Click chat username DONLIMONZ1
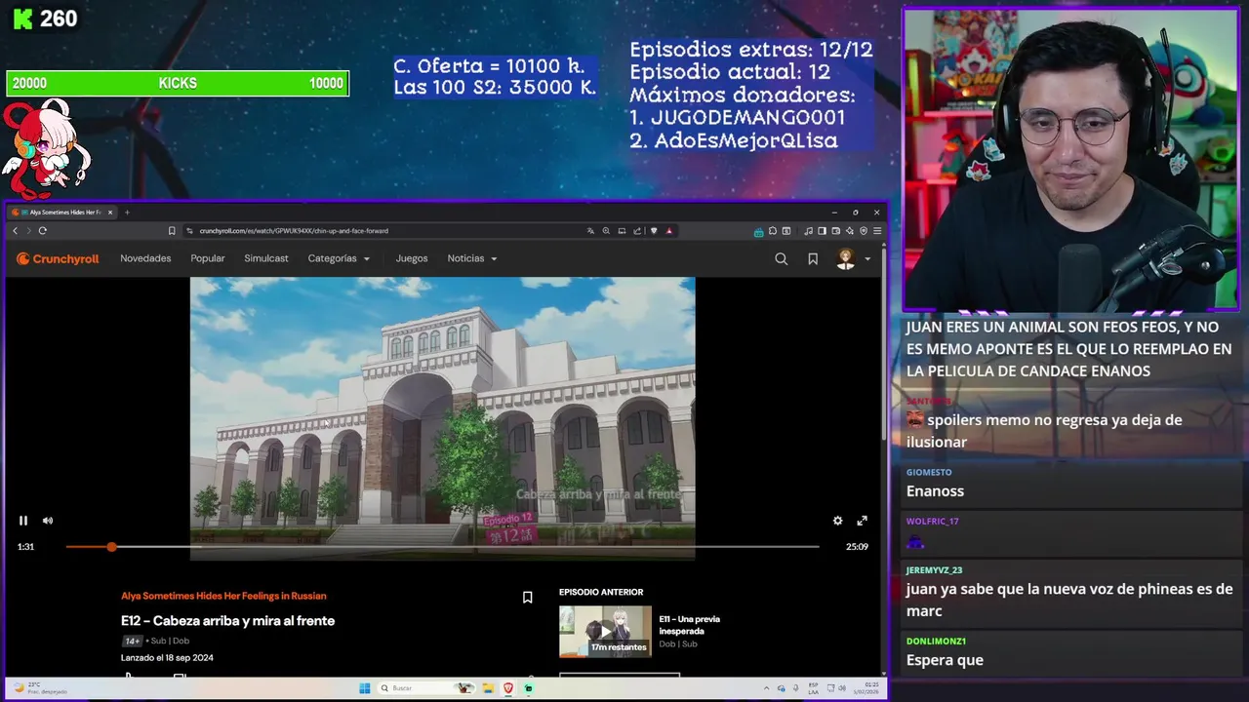 (936, 642)
